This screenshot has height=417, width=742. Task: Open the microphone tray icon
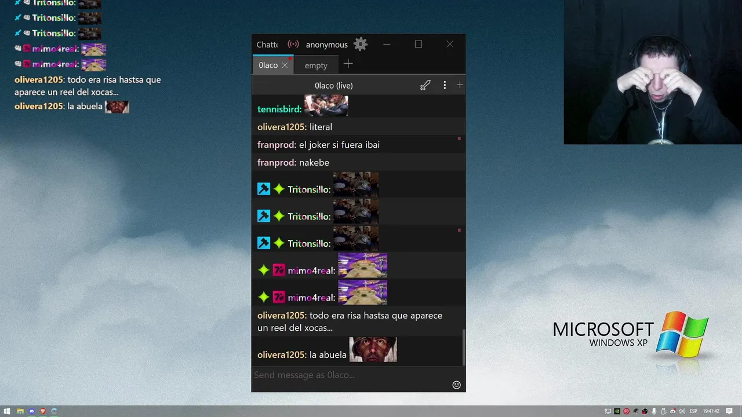(x=654, y=411)
